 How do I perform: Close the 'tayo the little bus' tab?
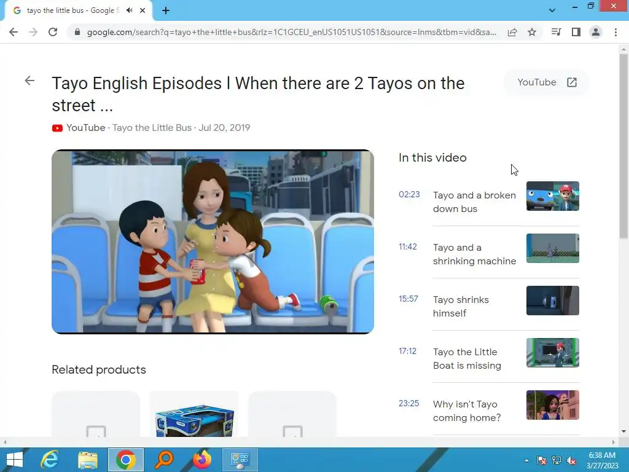point(143,10)
